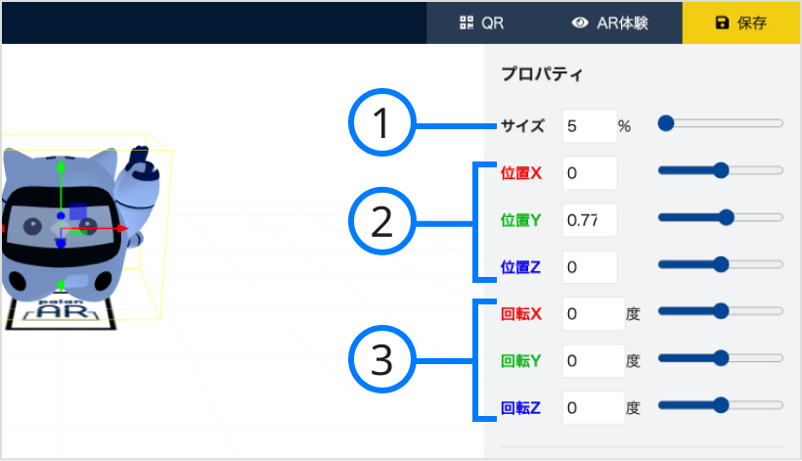Click the 位置X value field
The height and width of the screenshot is (461, 802).
[590, 173]
